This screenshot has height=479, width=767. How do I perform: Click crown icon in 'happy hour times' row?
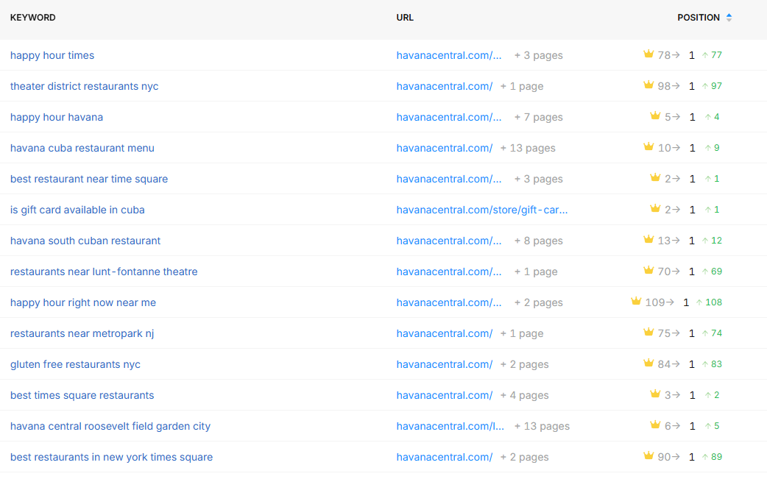pos(648,54)
